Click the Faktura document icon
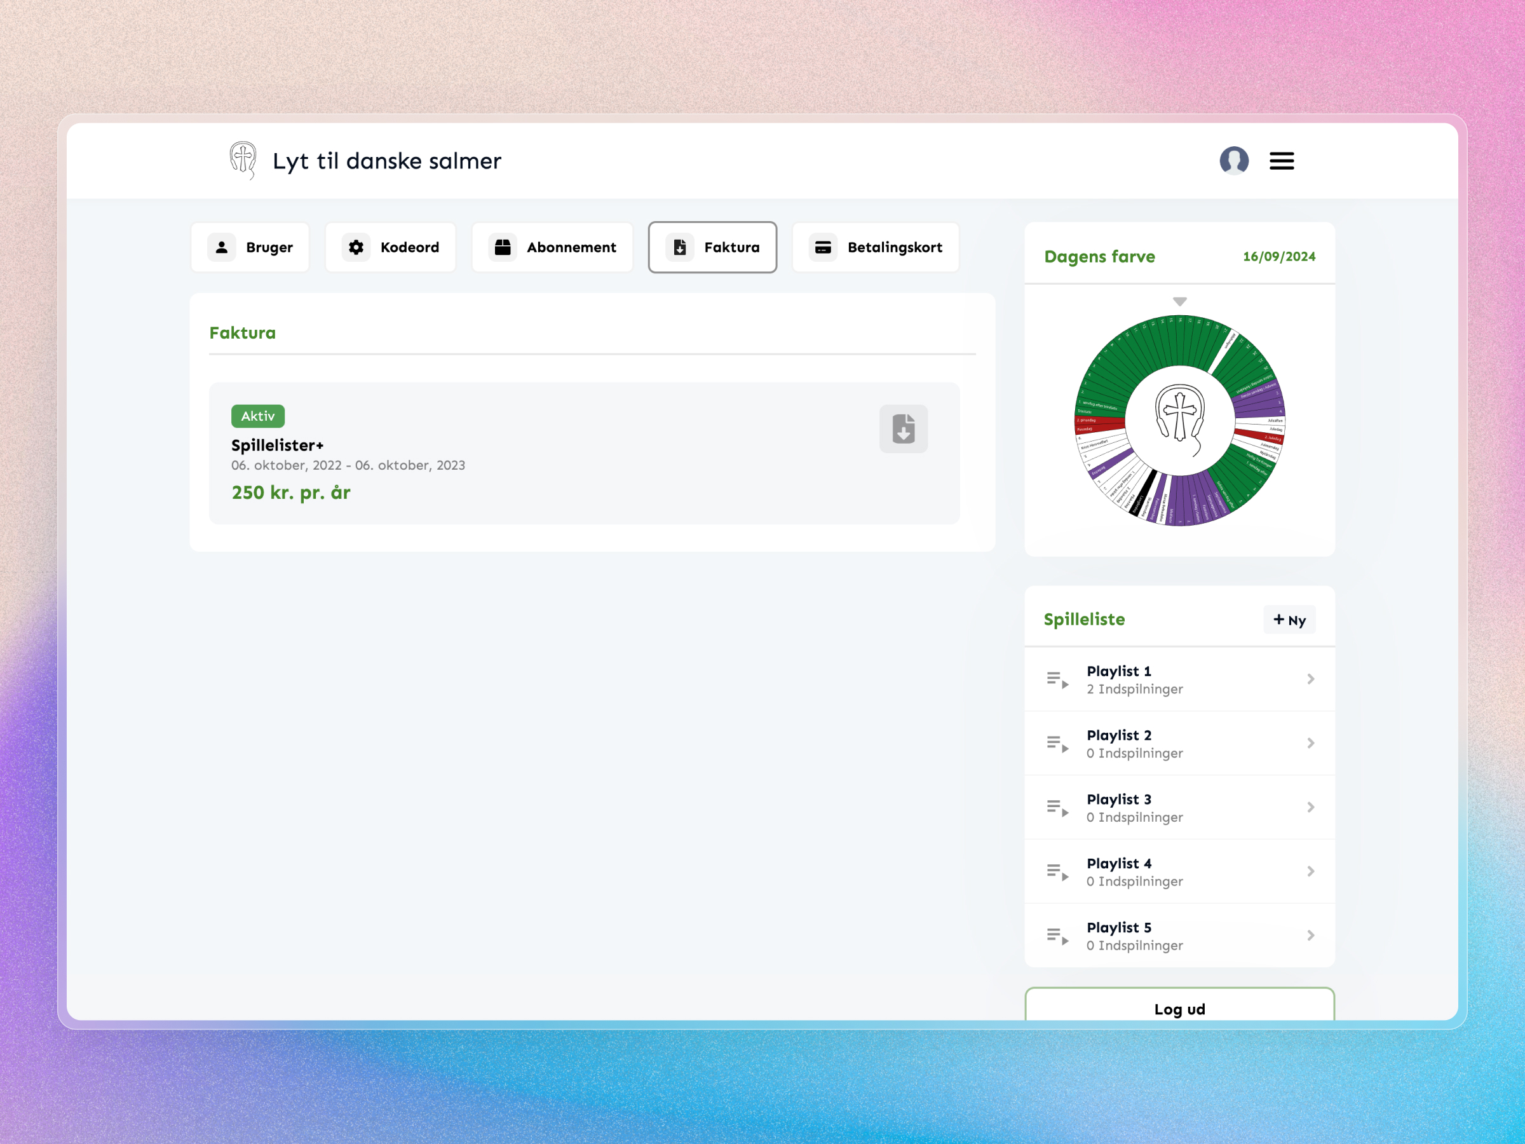Screen dimensions: 1525x1144 click(x=680, y=247)
